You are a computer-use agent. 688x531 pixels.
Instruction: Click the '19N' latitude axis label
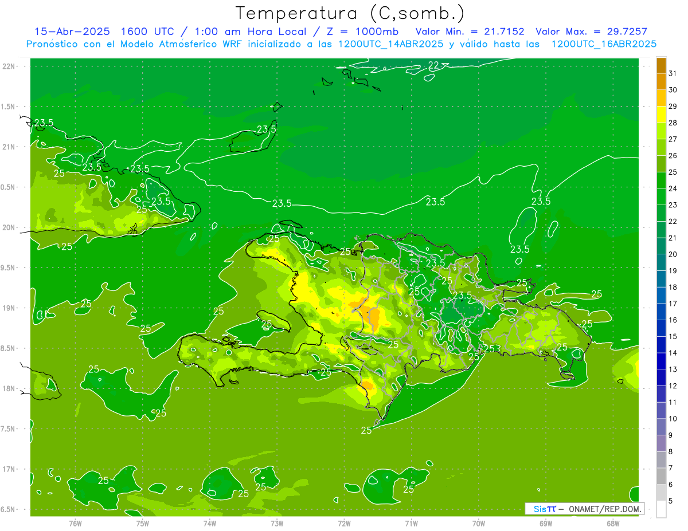9,308
